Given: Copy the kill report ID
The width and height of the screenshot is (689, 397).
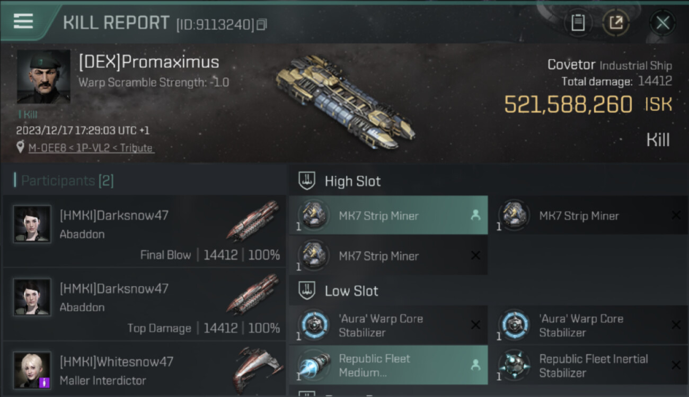Looking at the screenshot, I should [x=262, y=24].
